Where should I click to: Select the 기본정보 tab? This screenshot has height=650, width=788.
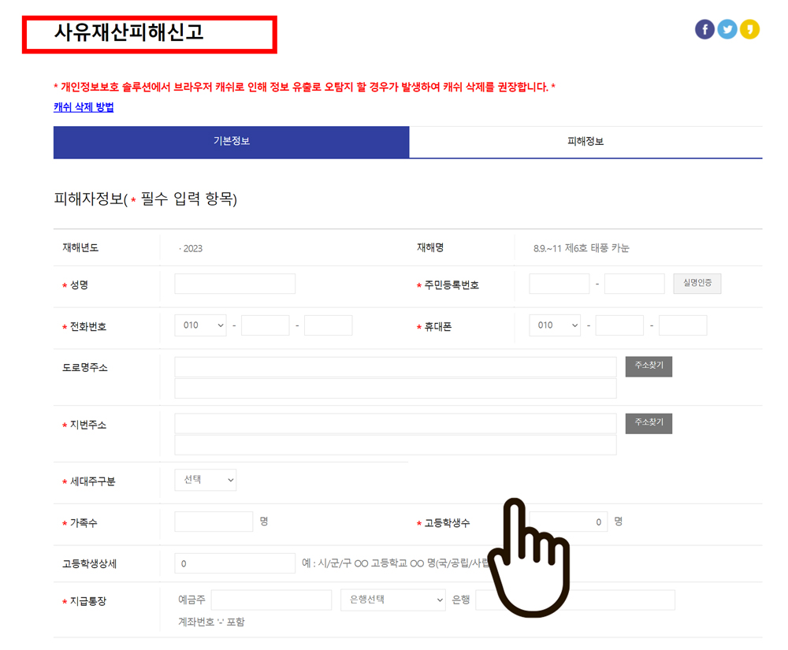[x=231, y=143]
